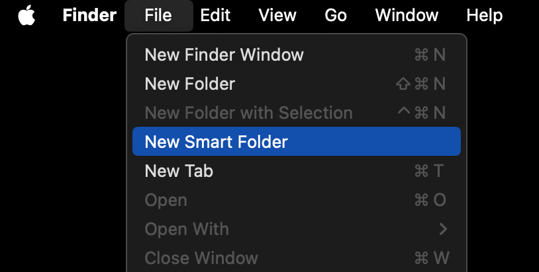The width and height of the screenshot is (539, 272).
Task: Open the Window menu
Action: pos(407,15)
